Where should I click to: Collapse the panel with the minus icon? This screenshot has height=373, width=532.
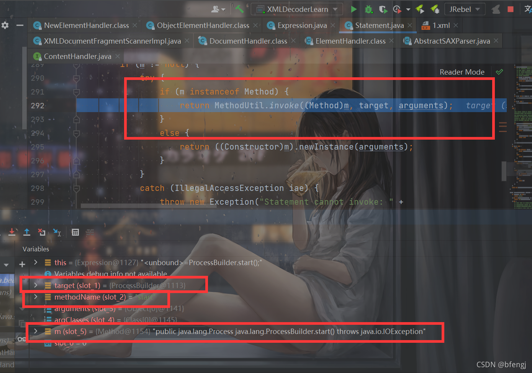(x=20, y=25)
